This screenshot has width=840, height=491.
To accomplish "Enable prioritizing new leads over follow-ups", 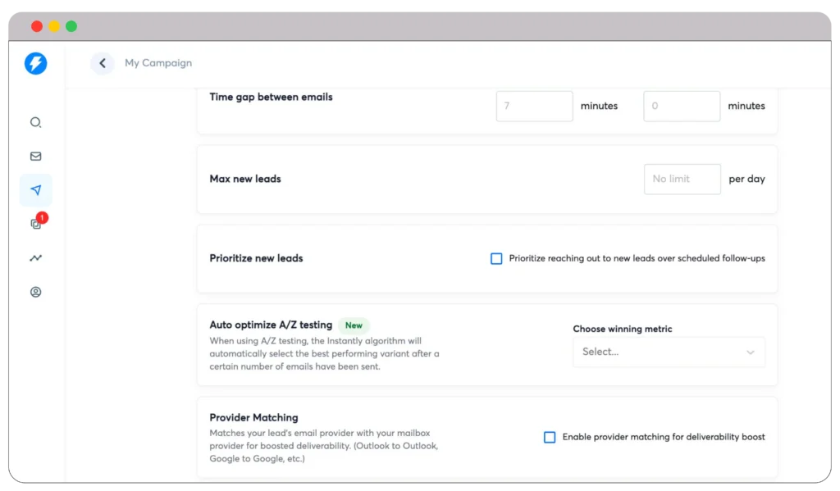I will 495,258.
